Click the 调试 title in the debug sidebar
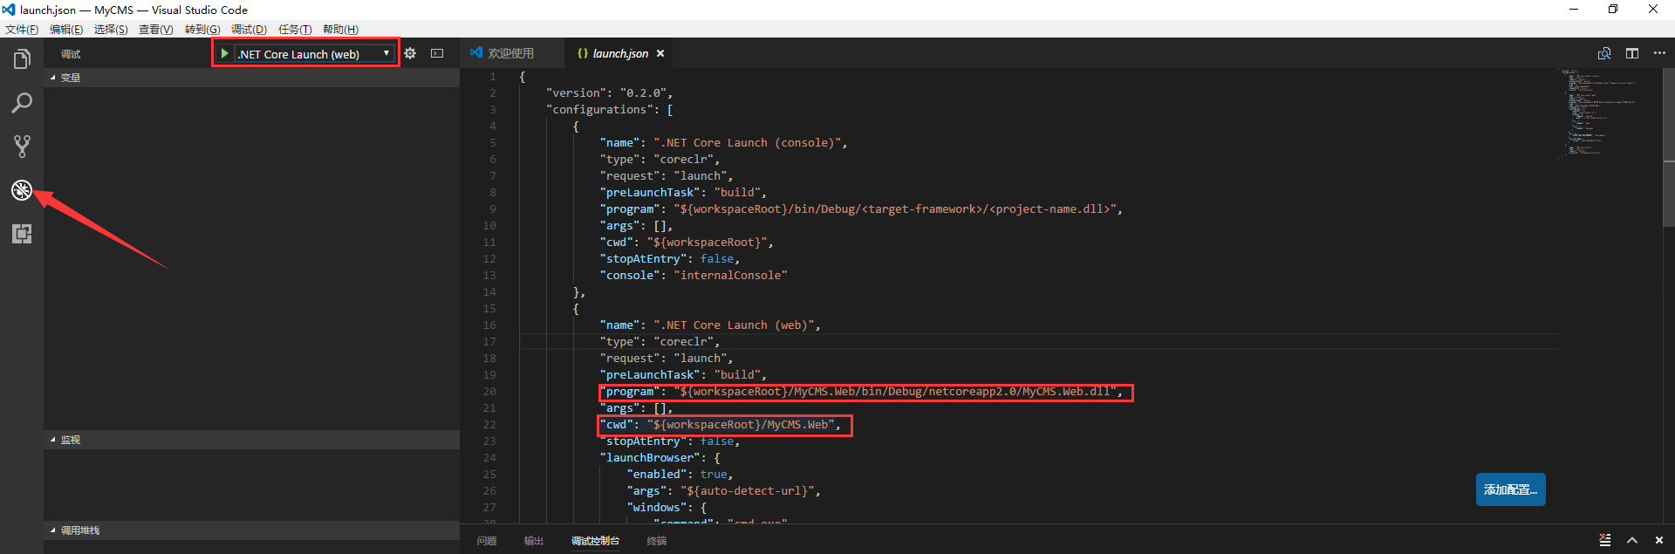The image size is (1675, 554). coord(71,54)
